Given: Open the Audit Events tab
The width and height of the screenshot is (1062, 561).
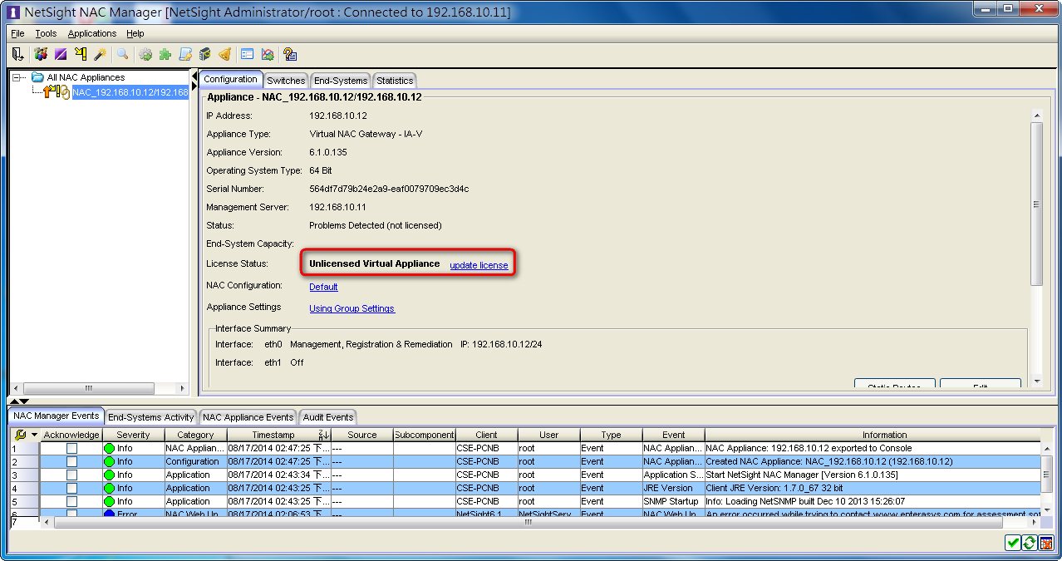Looking at the screenshot, I should click(327, 417).
